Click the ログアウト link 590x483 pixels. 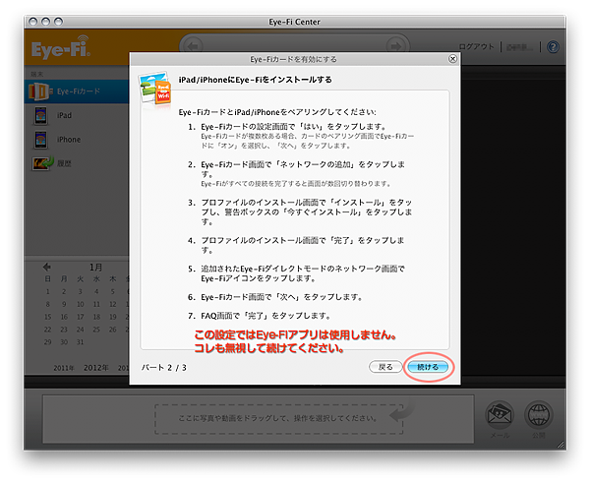[476, 46]
